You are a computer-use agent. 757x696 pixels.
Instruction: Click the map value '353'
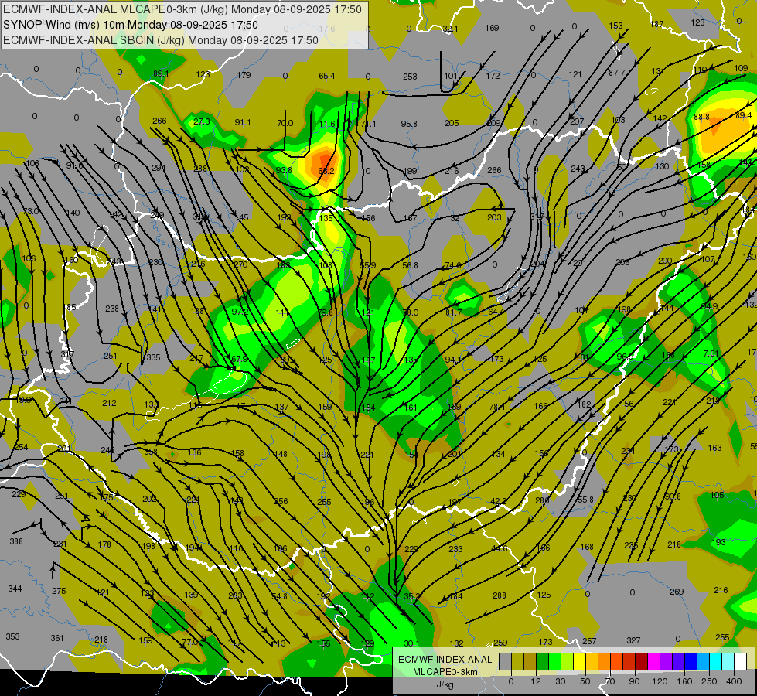[x=12, y=636]
